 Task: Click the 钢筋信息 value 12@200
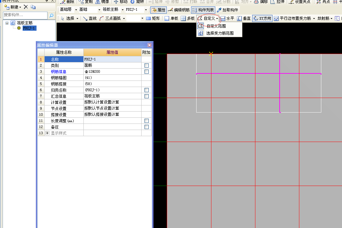coord(112,71)
